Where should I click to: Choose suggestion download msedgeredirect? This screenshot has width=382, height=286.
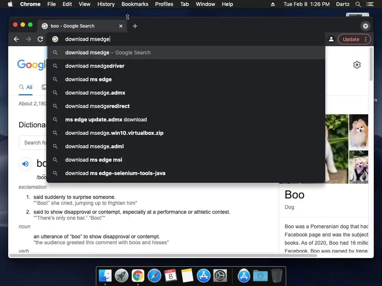[186, 106]
